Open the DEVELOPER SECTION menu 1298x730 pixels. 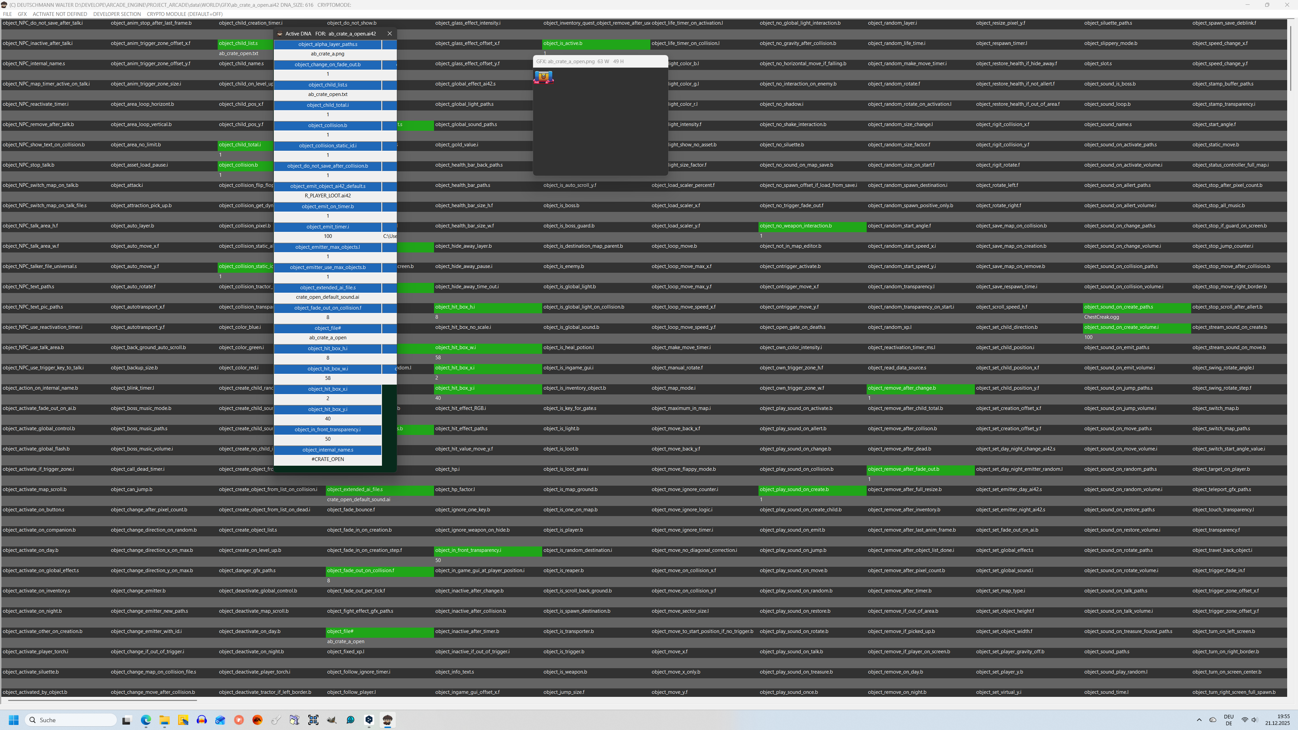117,14
